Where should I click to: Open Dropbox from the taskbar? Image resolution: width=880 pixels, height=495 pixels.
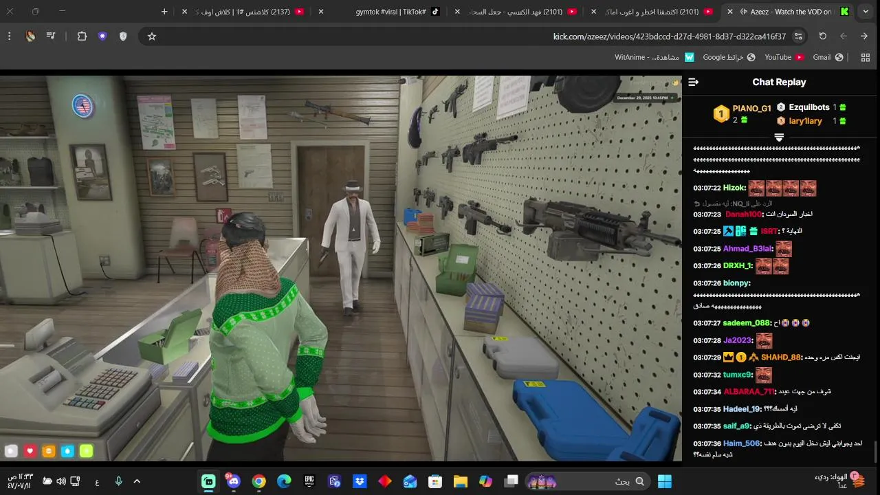[x=360, y=481]
